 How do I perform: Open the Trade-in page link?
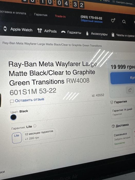coord(60,16)
